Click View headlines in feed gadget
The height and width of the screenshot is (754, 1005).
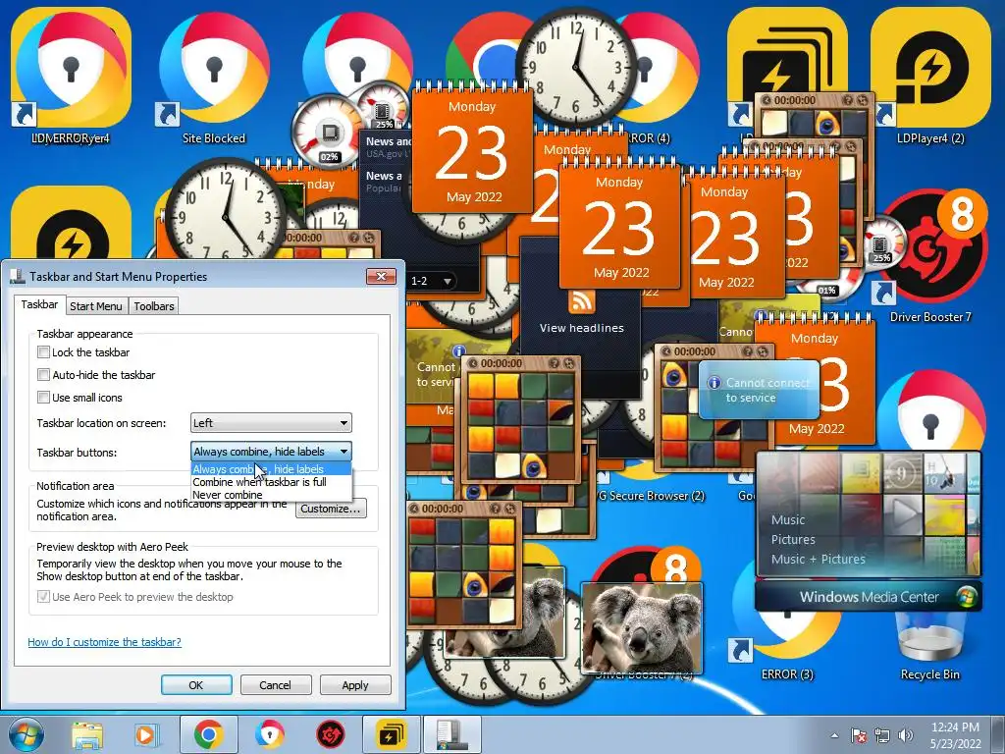pyautogui.click(x=581, y=328)
